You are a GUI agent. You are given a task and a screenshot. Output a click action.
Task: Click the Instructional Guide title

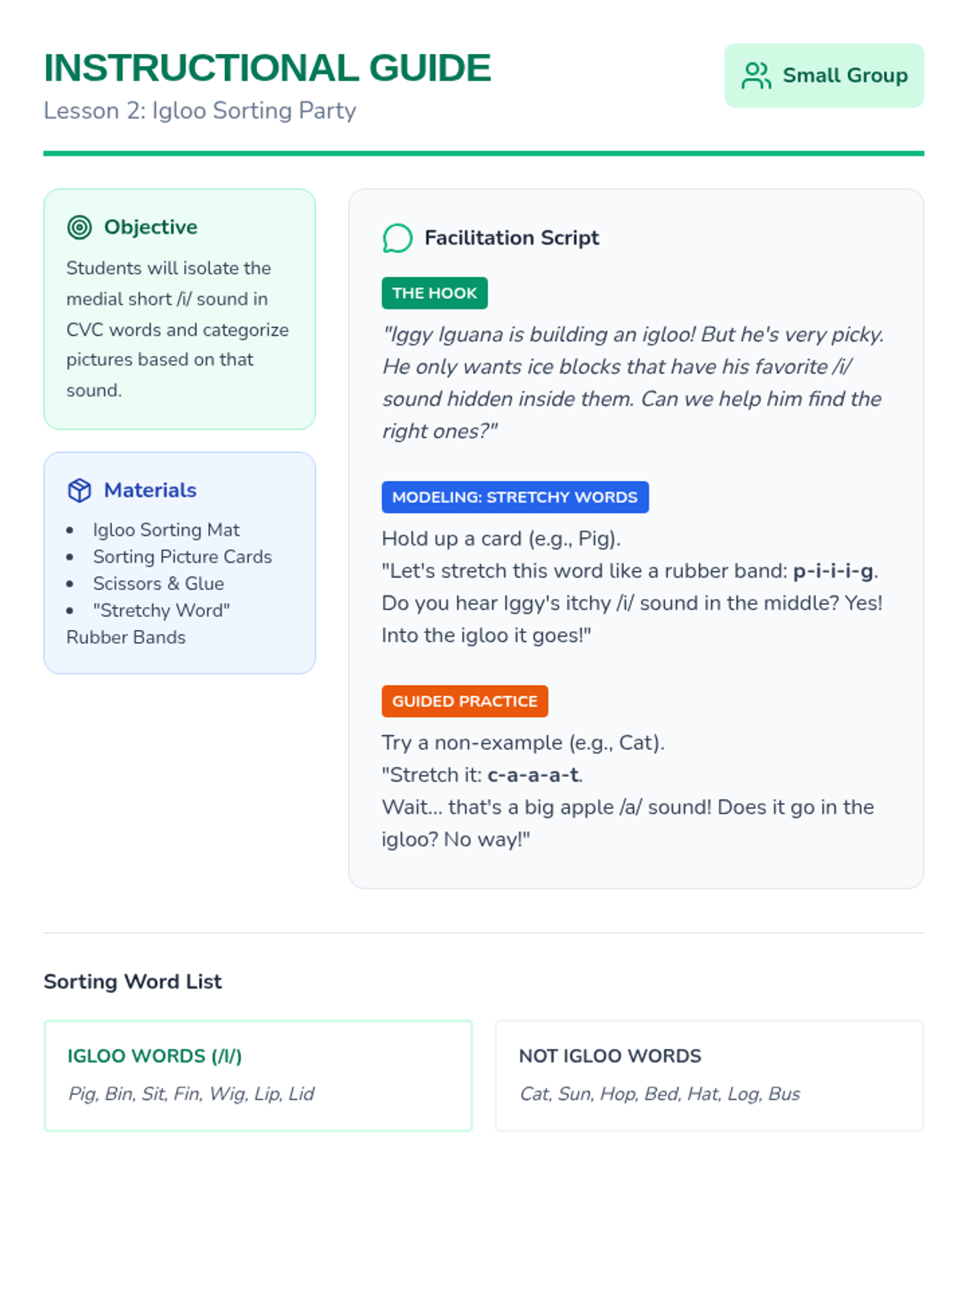(267, 68)
